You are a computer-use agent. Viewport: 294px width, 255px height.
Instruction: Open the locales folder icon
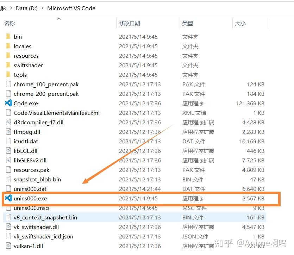pyautogui.click(x=8, y=46)
